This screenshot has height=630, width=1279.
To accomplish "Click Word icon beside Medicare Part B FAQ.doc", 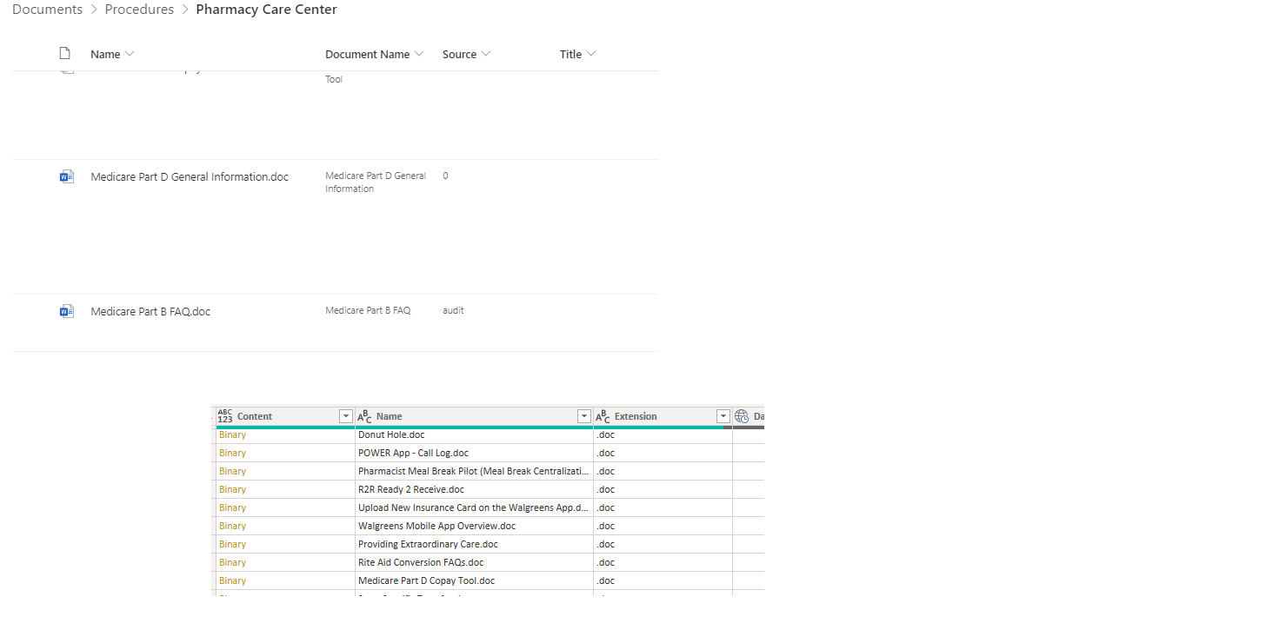I will tap(66, 312).
